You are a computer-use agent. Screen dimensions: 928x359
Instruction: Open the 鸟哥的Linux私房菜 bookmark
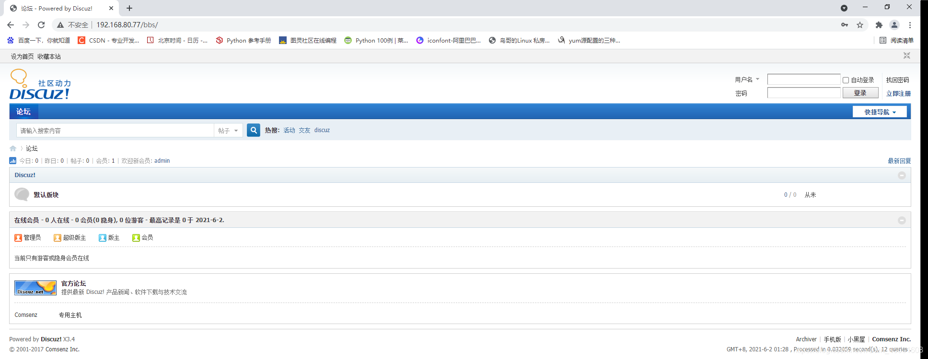point(519,41)
